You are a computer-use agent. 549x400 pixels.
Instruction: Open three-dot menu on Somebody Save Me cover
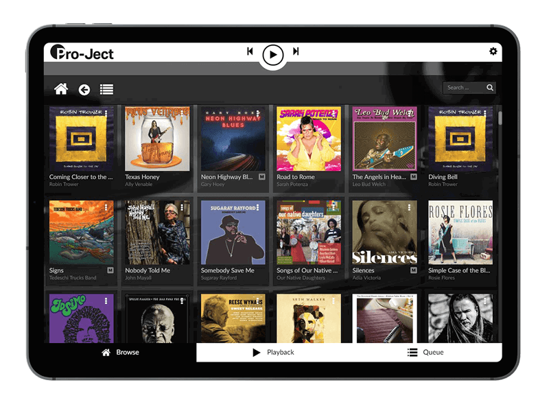click(x=258, y=207)
